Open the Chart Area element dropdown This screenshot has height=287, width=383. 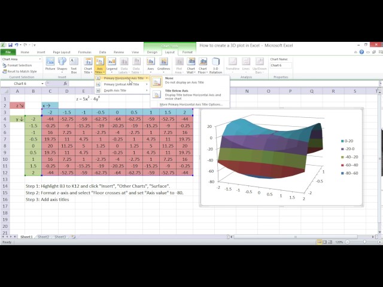(x=40, y=59)
